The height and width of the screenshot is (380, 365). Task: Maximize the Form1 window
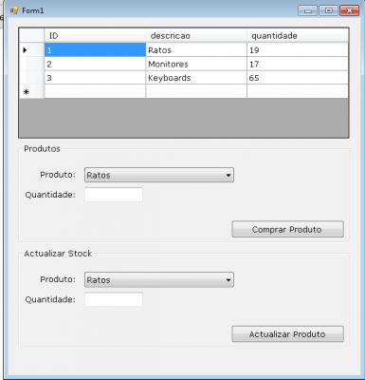[328, 10]
